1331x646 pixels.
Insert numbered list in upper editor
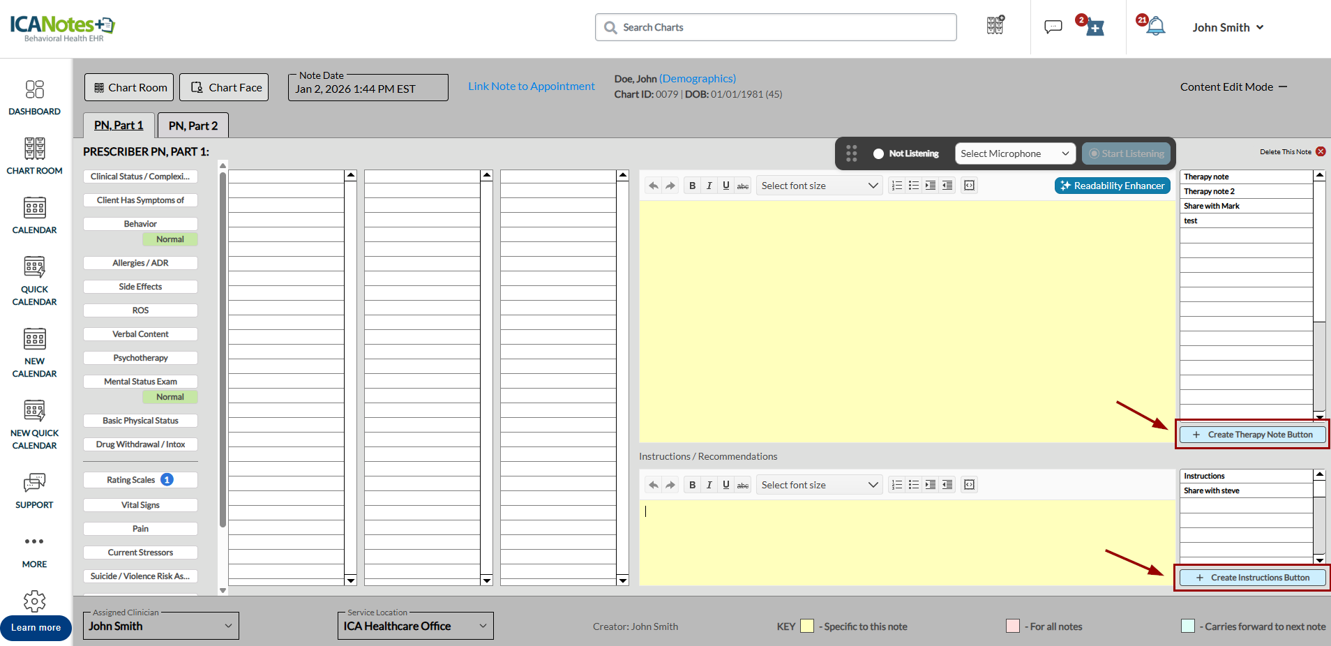click(x=896, y=186)
